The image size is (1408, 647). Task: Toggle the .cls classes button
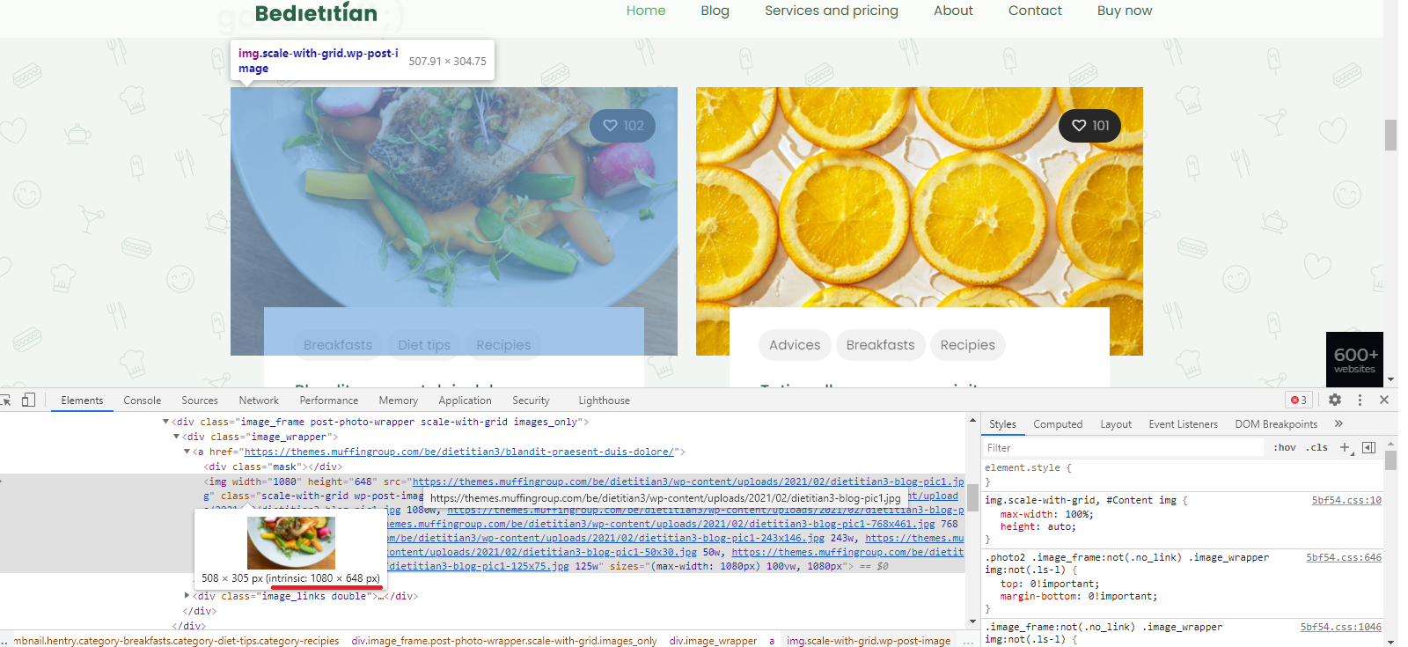pyautogui.click(x=1316, y=447)
